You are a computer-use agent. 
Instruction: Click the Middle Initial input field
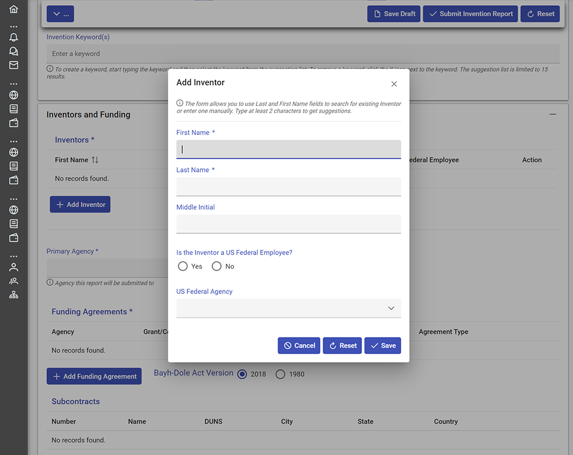pos(288,223)
